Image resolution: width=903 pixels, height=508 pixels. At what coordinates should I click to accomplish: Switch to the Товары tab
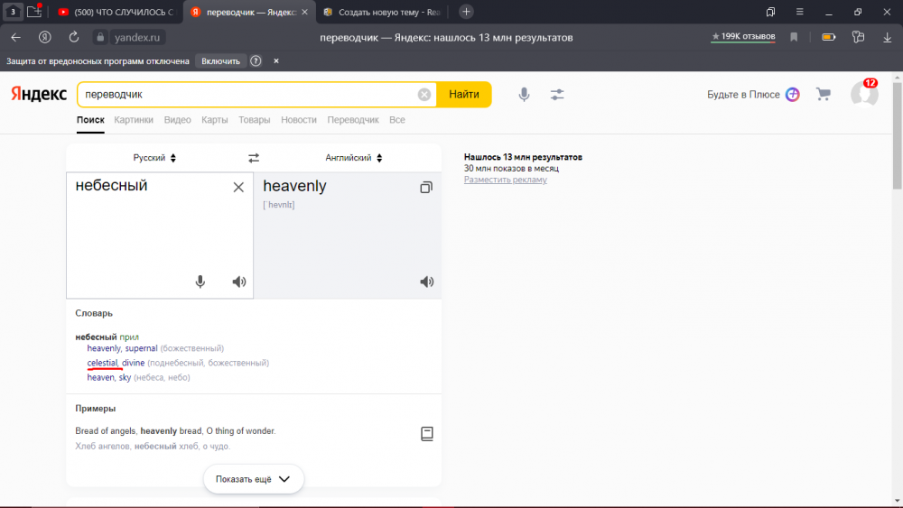point(254,120)
